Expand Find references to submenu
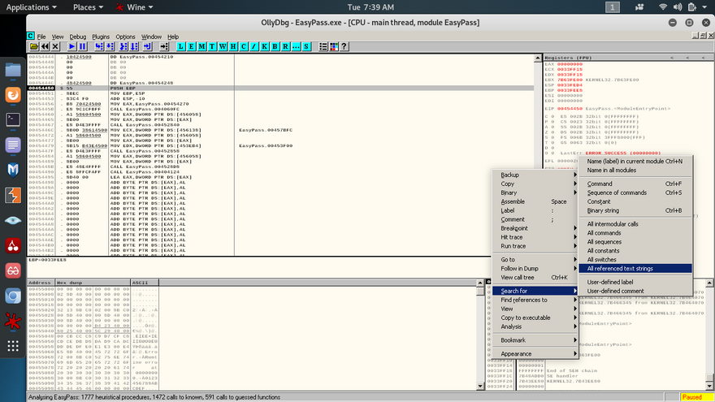This screenshot has width=715, height=402. pyautogui.click(x=535, y=300)
